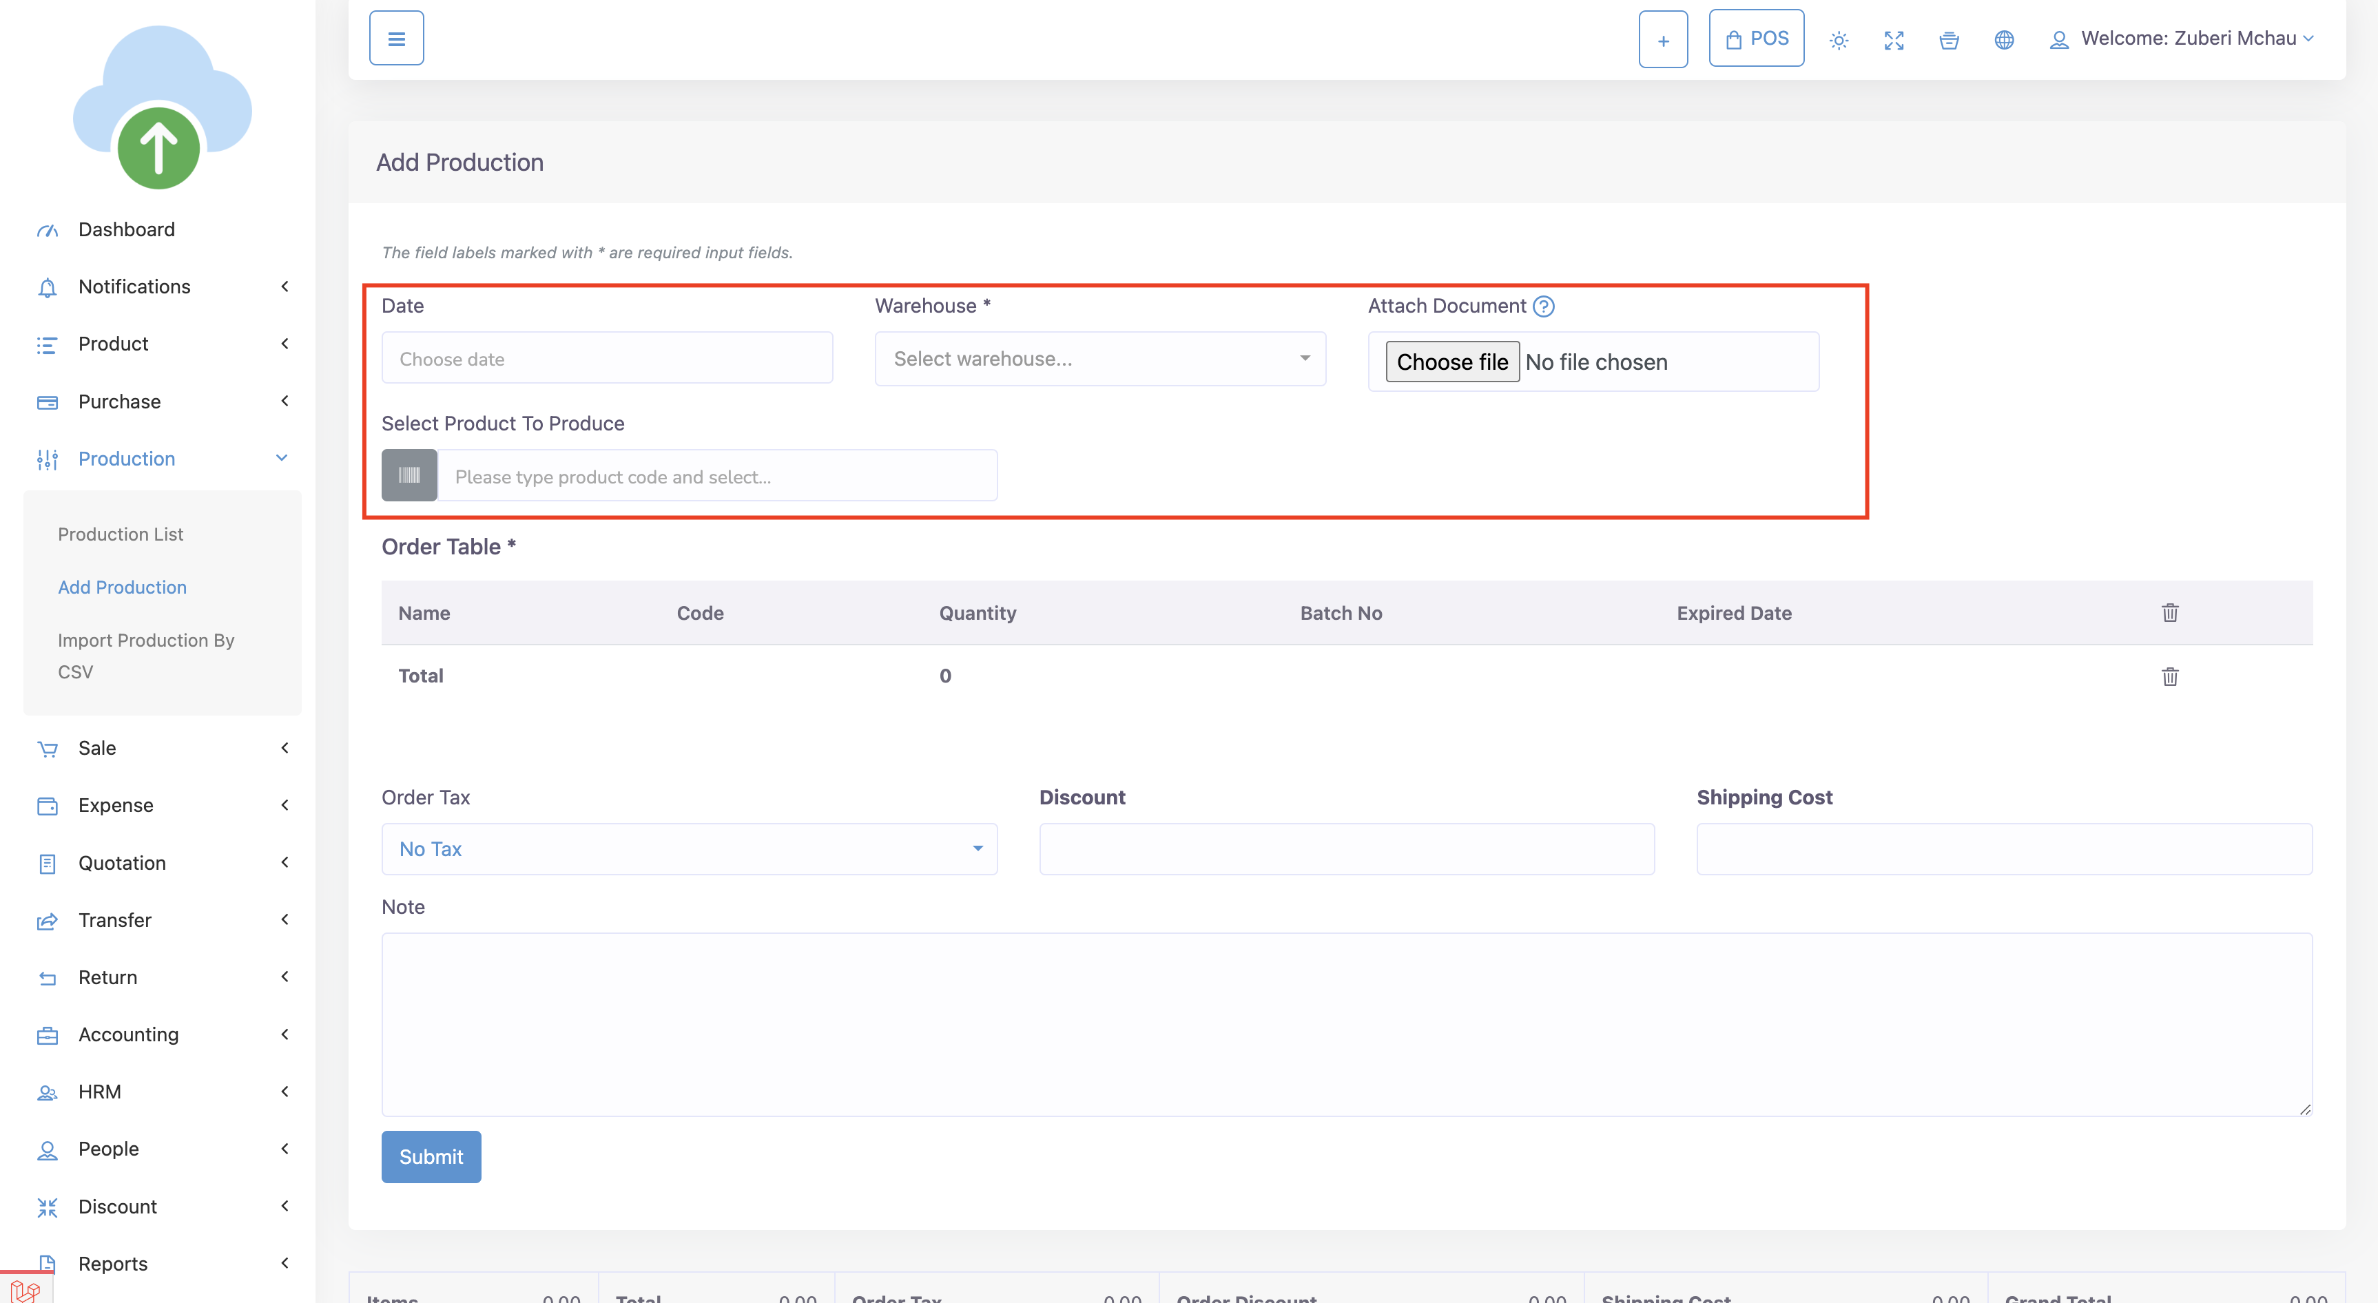Click the barcode scan icon
Screen dimensions: 2378x1303
[x=409, y=475]
